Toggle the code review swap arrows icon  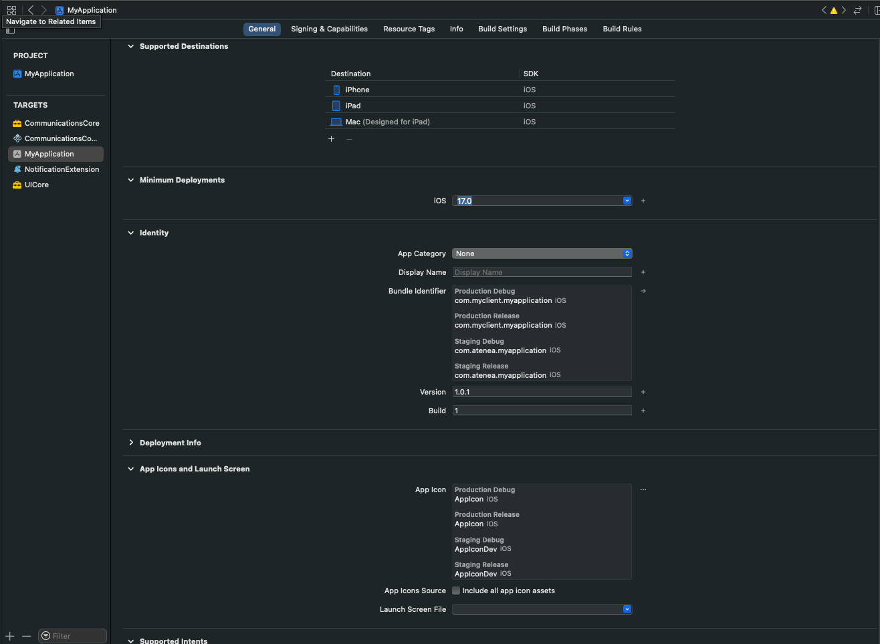pyautogui.click(x=857, y=10)
